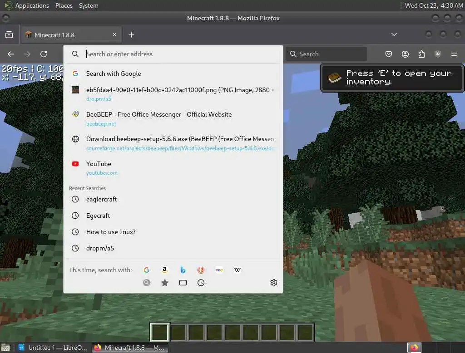The image size is (465, 353).
Task: Click the beebeep.net link text
Action: (x=101, y=124)
